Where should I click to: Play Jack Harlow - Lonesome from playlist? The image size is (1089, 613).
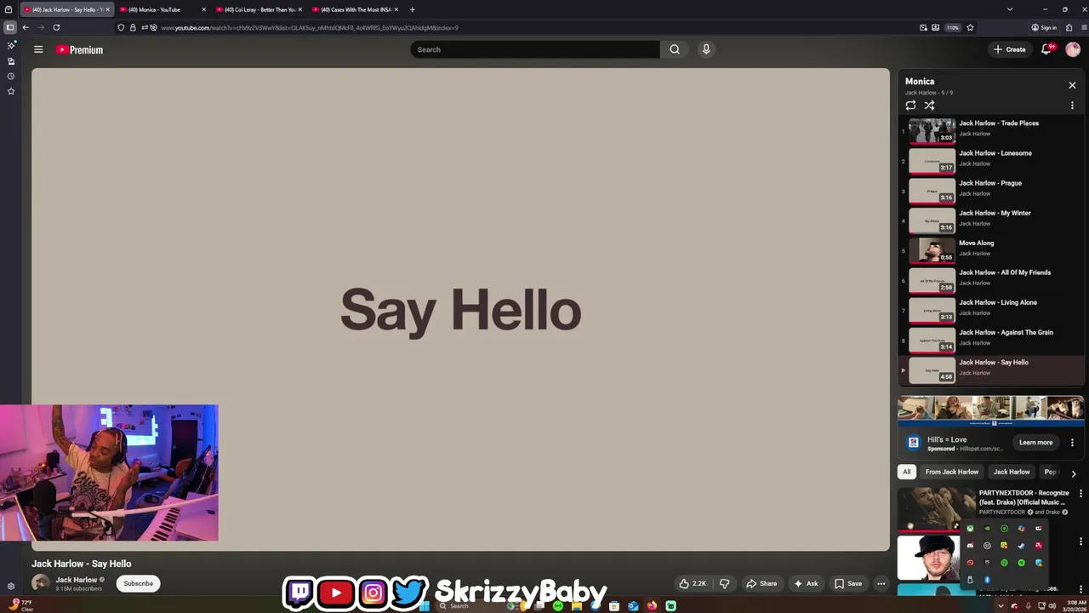pos(991,159)
